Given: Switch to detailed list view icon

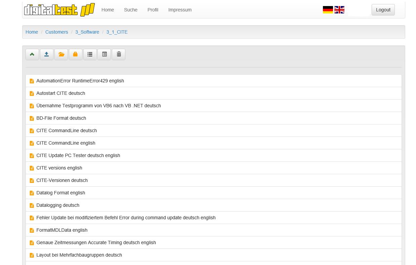Looking at the screenshot, I should (104, 54).
